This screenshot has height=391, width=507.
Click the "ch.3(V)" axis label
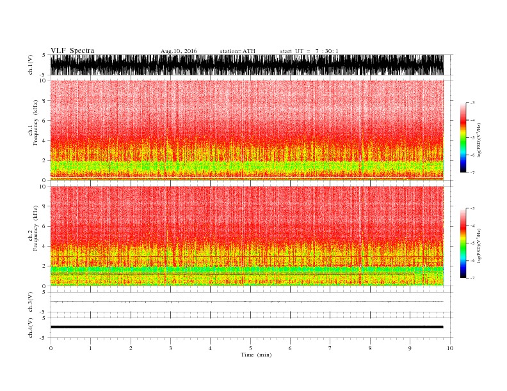coord(31,302)
